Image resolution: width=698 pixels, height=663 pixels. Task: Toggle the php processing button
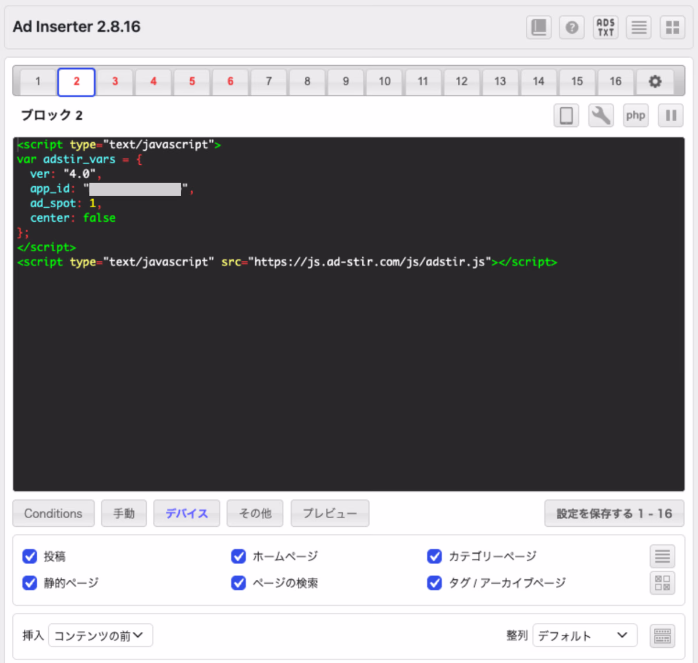pyautogui.click(x=636, y=115)
